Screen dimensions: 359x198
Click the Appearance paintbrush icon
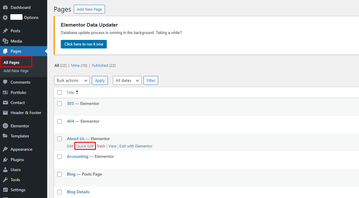5,149
